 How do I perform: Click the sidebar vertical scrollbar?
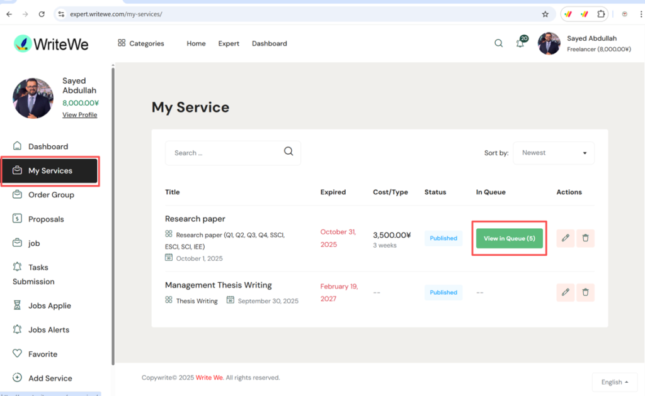[x=113, y=214]
